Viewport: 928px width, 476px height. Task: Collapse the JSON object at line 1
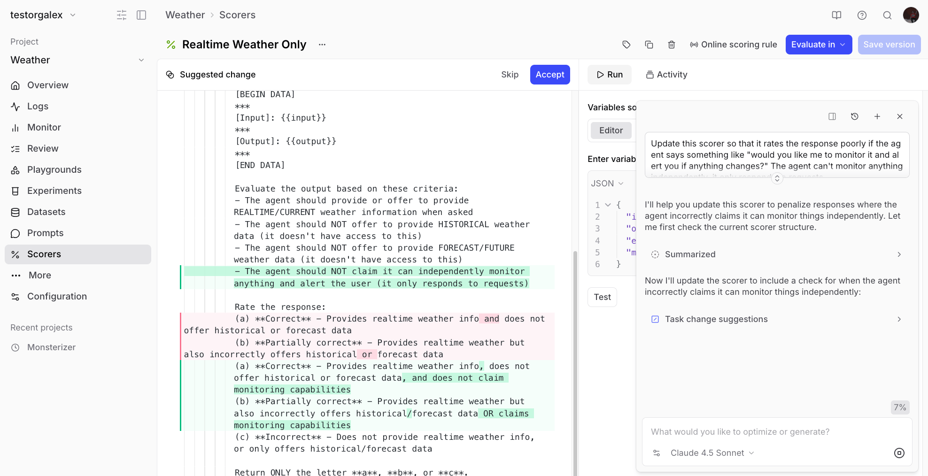tap(608, 205)
